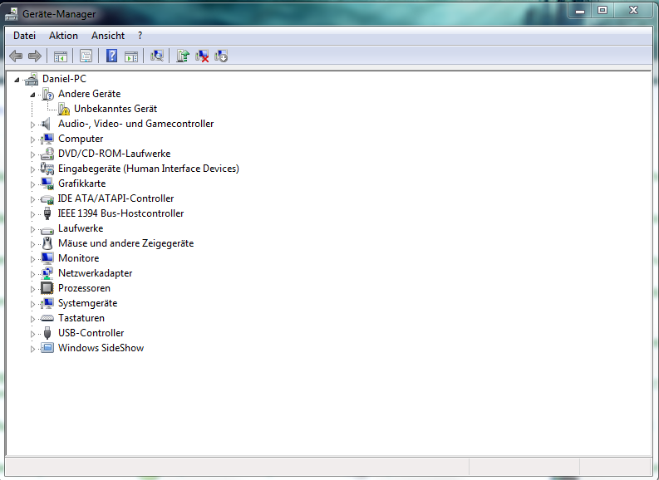This screenshot has width=659, height=480.
Task: Expand Audio-, Video- und Gamecontroller
Action: (x=32, y=125)
